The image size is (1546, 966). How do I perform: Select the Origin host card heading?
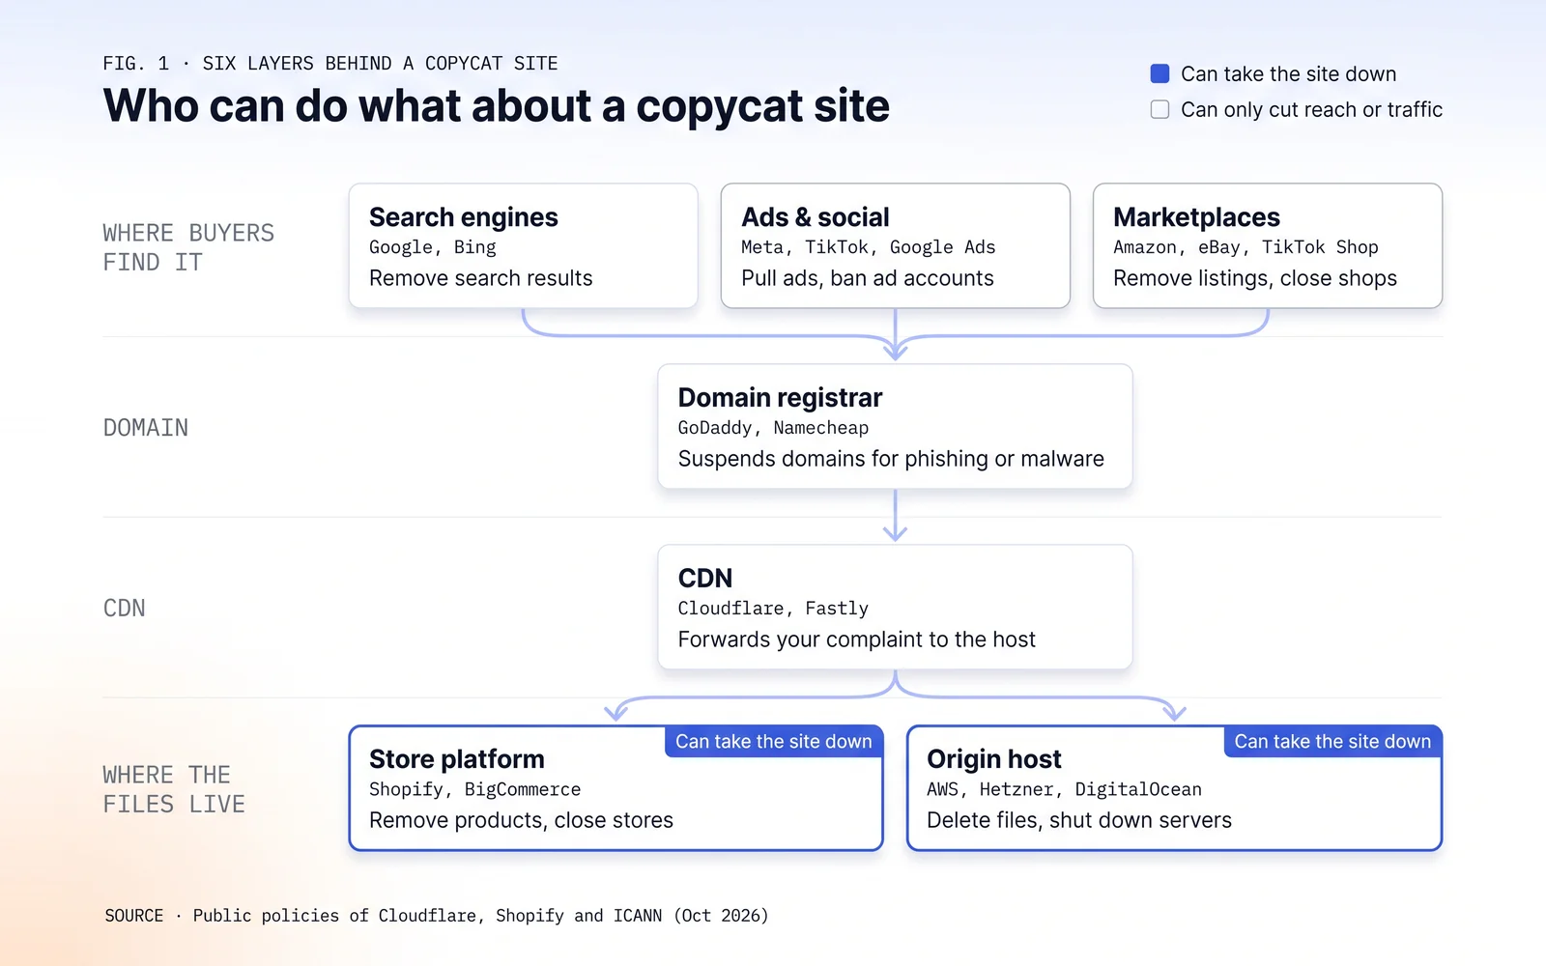coord(994,759)
